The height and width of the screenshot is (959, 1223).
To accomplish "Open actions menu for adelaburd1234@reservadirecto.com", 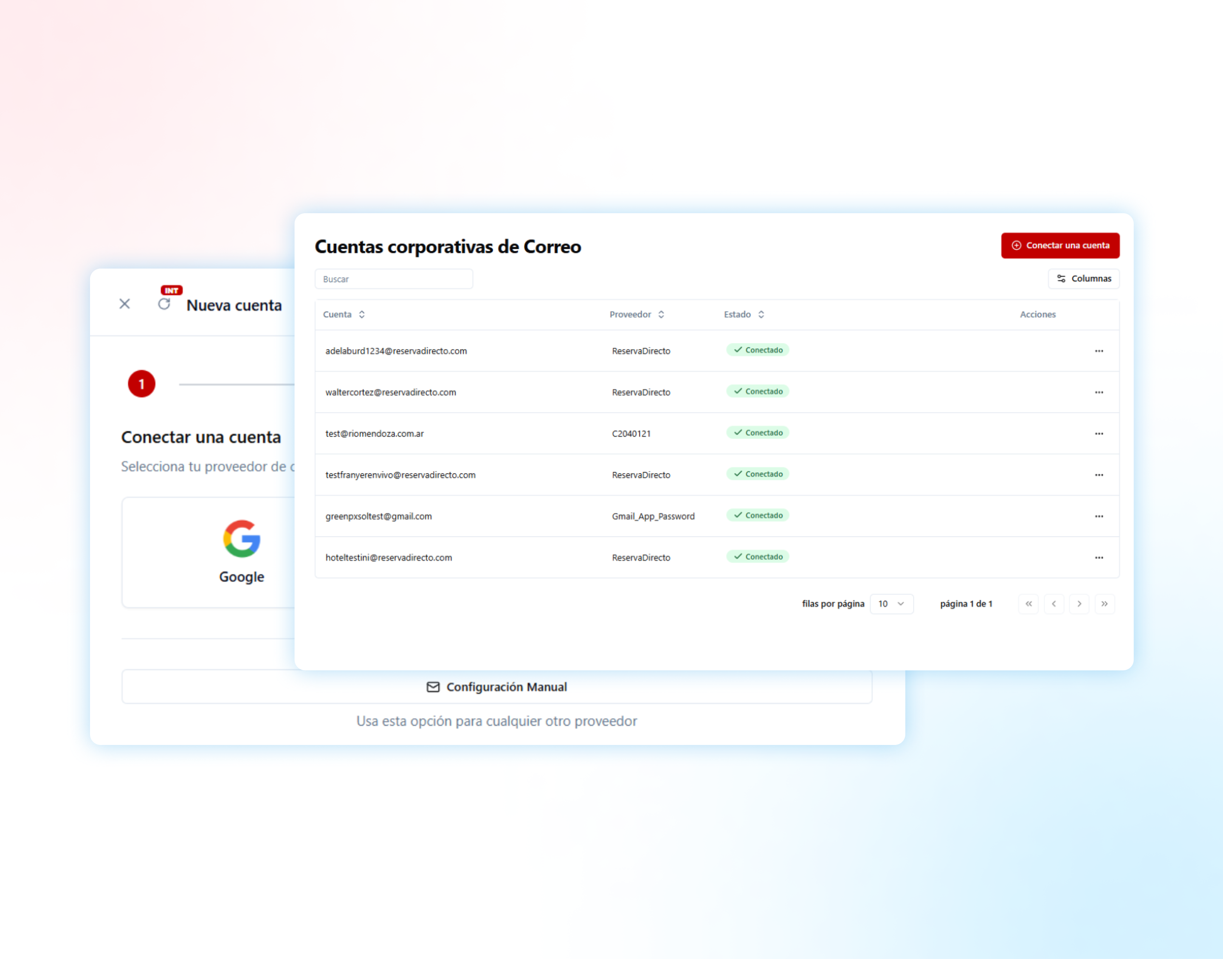I will [x=1099, y=351].
